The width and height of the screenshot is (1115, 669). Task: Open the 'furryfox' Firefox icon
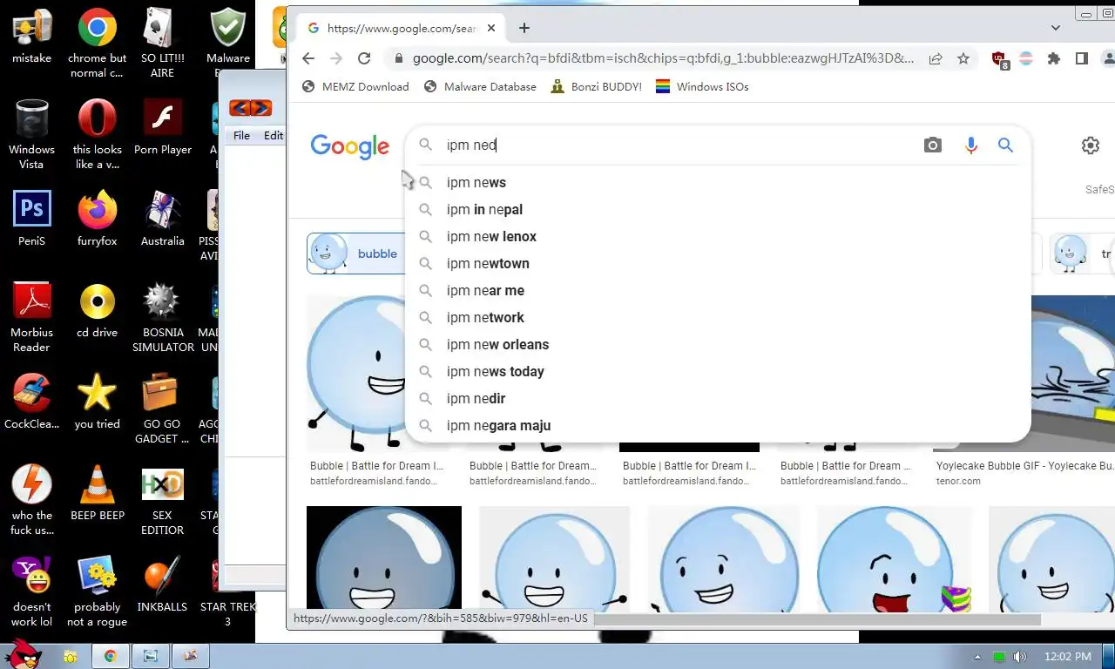coord(97,219)
